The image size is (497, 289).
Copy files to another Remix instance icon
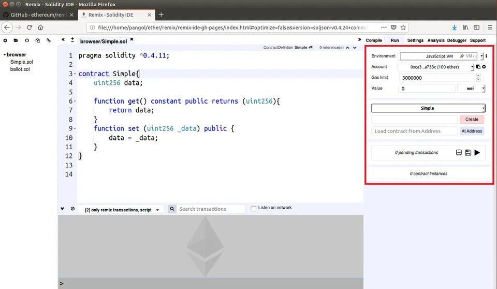pyautogui.click(x=38, y=40)
